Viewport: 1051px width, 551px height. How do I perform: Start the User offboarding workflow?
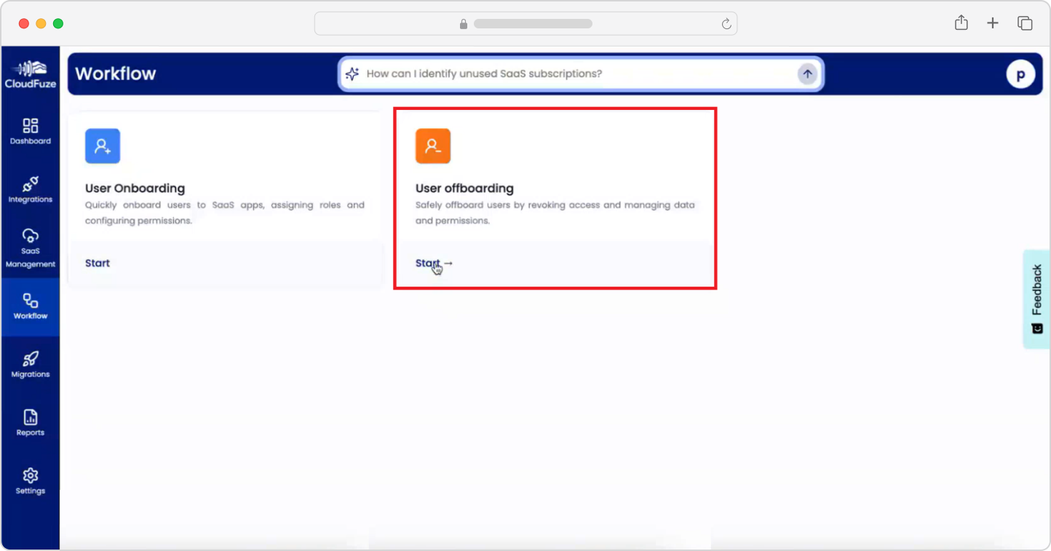(435, 263)
